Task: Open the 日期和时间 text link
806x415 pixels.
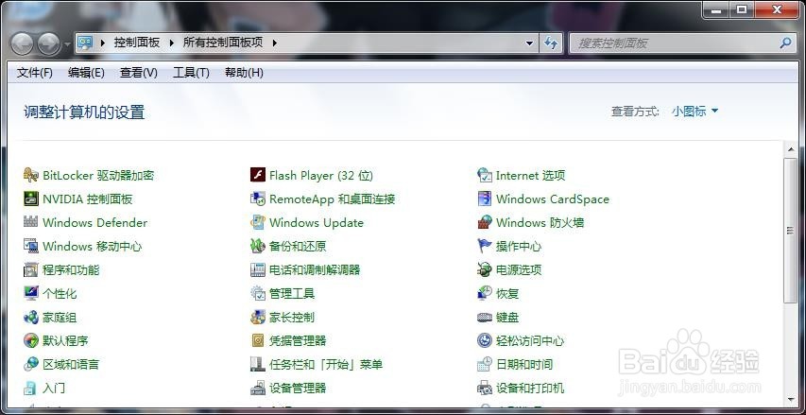Action: (x=524, y=364)
